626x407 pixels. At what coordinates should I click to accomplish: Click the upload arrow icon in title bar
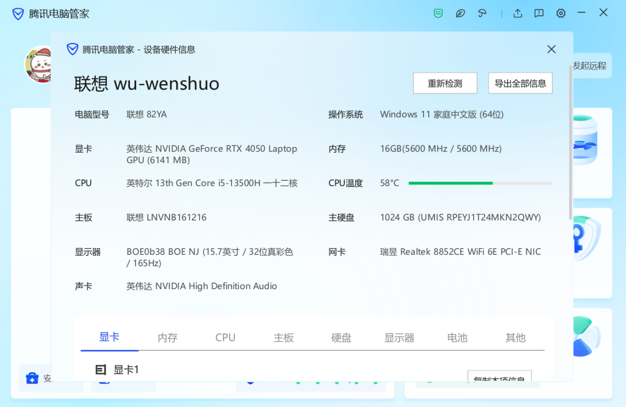tap(517, 14)
